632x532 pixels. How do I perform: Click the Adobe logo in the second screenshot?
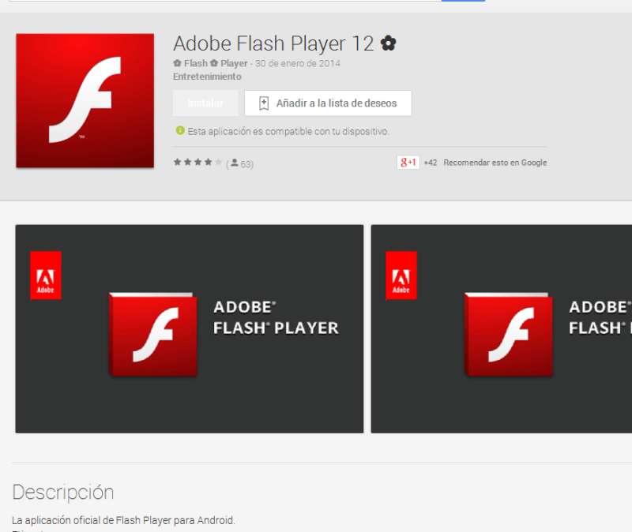pyautogui.click(x=401, y=275)
